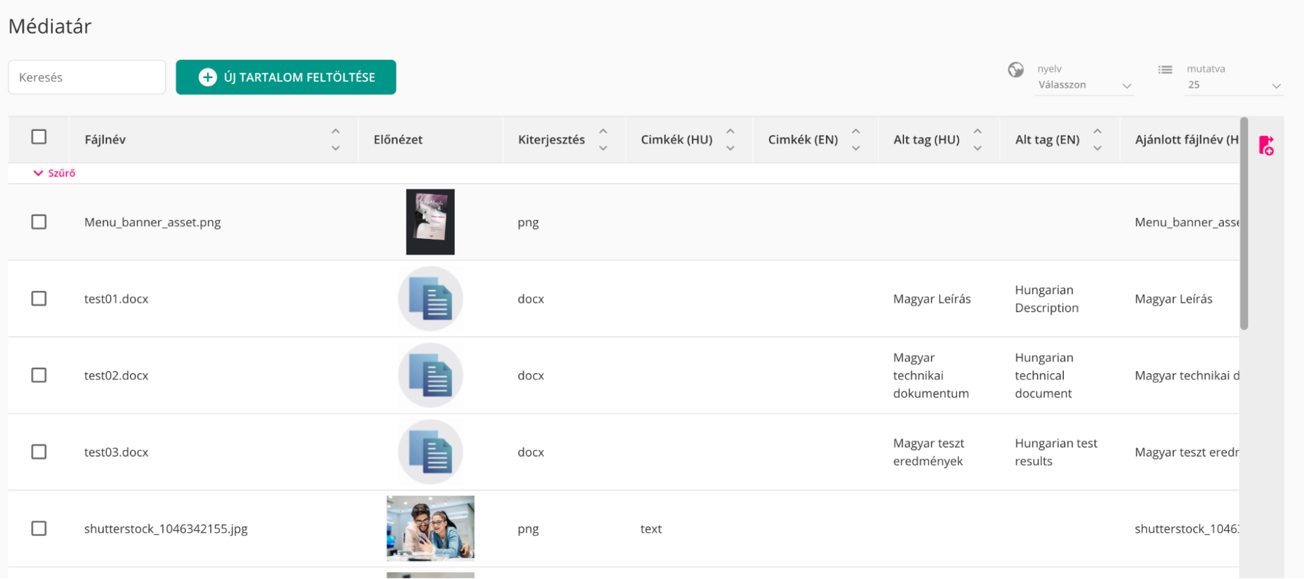This screenshot has height=579, width=1304.
Task: Open the nyelv Válasszon dropdown
Action: point(1084,85)
